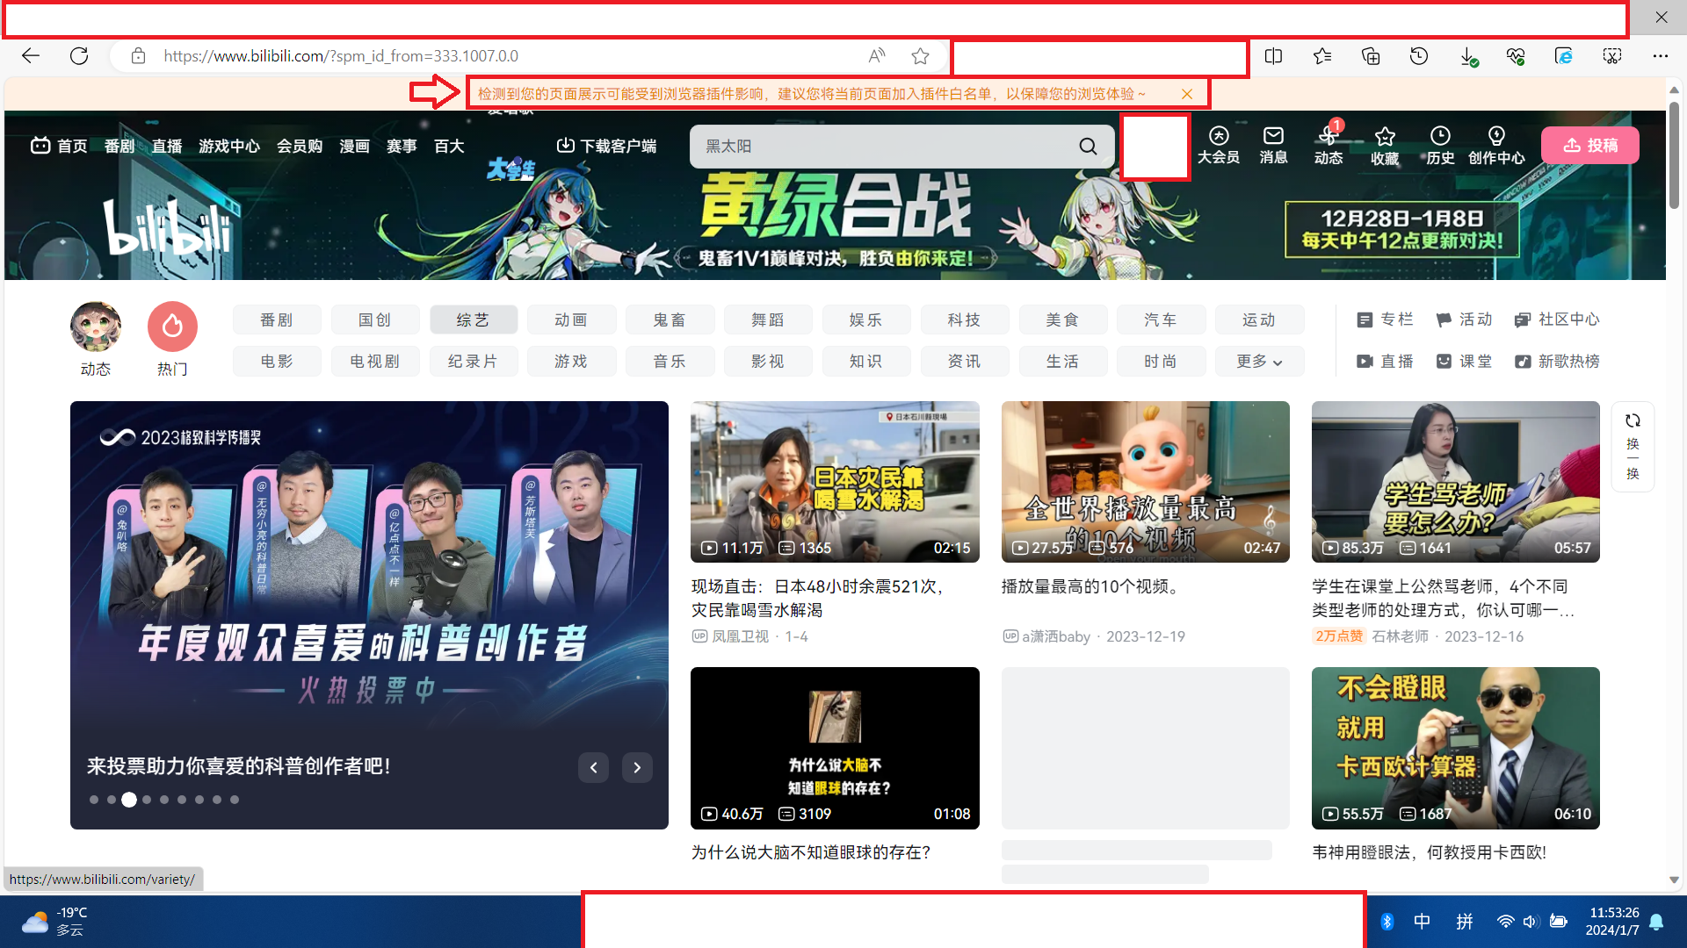Click the 换一换 refresh recommendations control
The width and height of the screenshot is (1687, 948).
(1633, 446)
